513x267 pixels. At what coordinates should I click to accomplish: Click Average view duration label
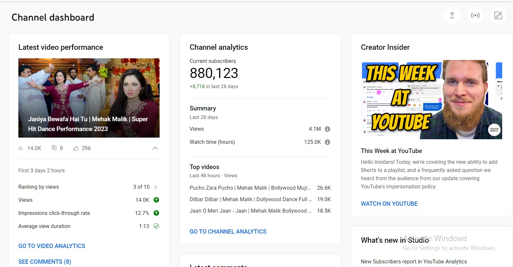coord(44,226)
